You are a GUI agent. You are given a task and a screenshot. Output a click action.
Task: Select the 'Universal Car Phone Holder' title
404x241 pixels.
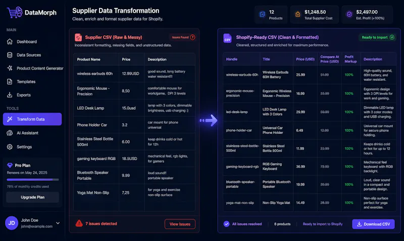(x=273, y=130)
